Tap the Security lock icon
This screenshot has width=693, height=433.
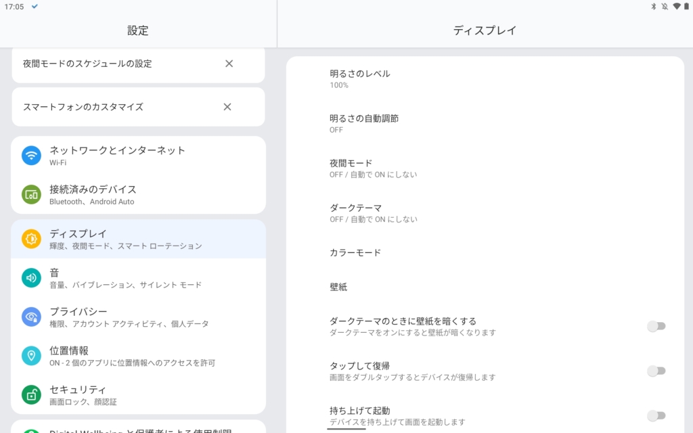(x=31, y=395)
